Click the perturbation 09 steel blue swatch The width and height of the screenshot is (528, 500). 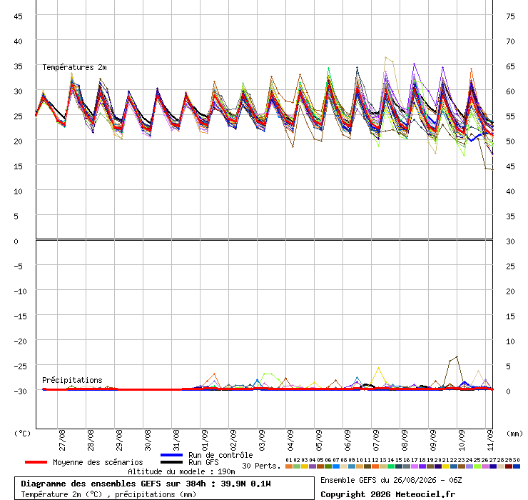point(352,466)
